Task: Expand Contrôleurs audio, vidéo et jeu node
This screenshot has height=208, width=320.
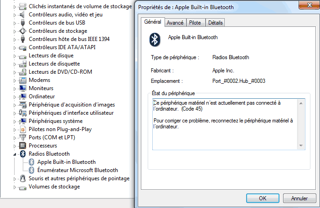Action: (15, 15)
